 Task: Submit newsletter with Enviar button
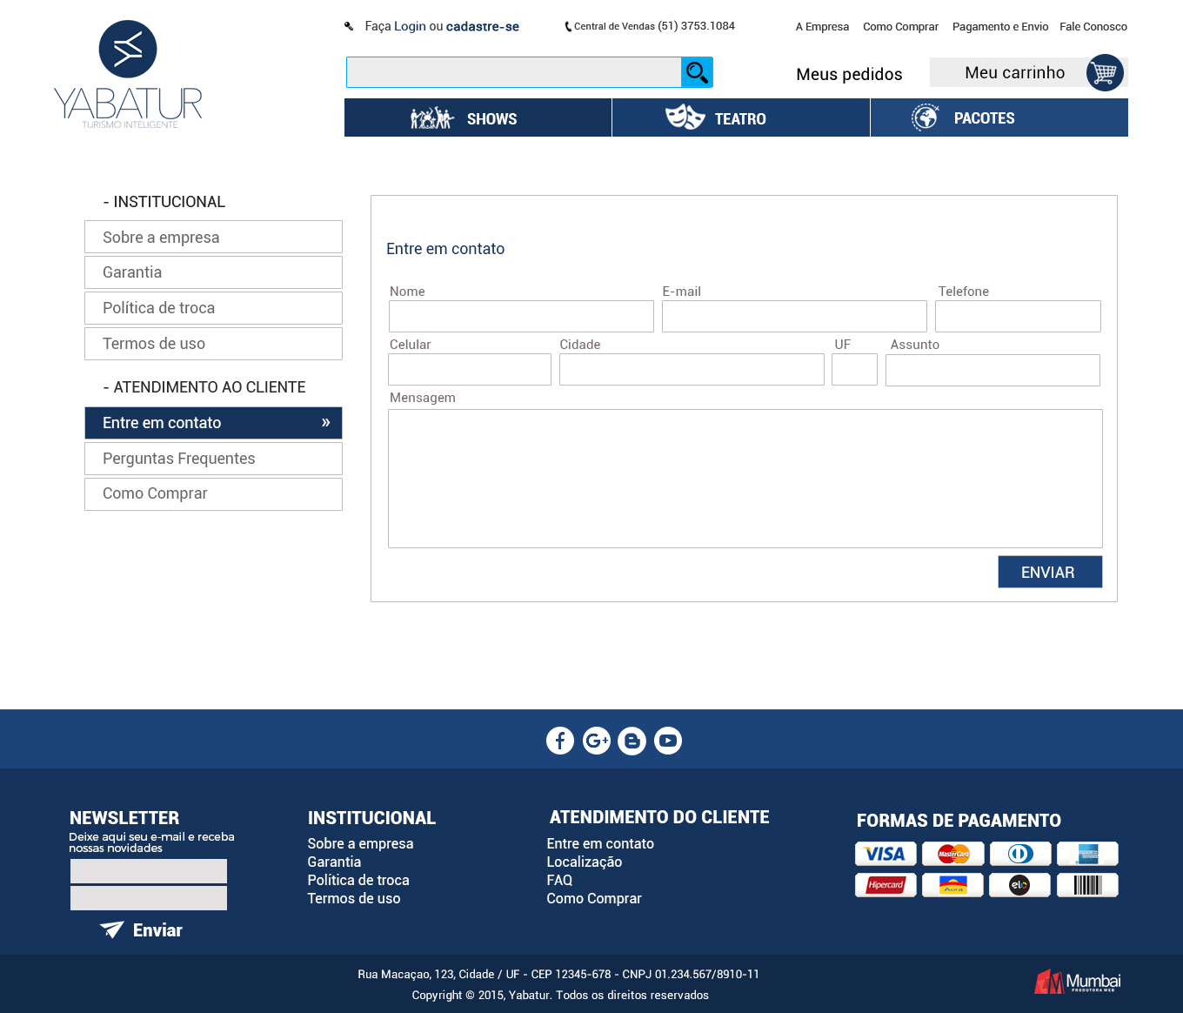click(142, 930)
